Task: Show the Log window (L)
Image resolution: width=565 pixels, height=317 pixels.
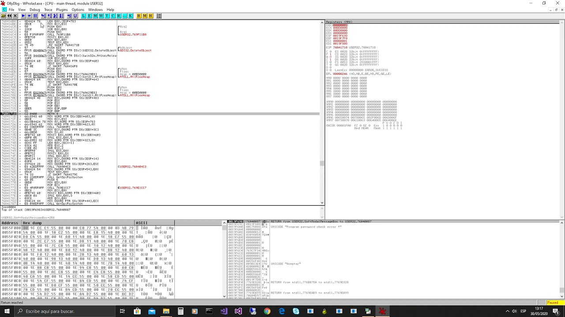Action: (x=83, y=16)
